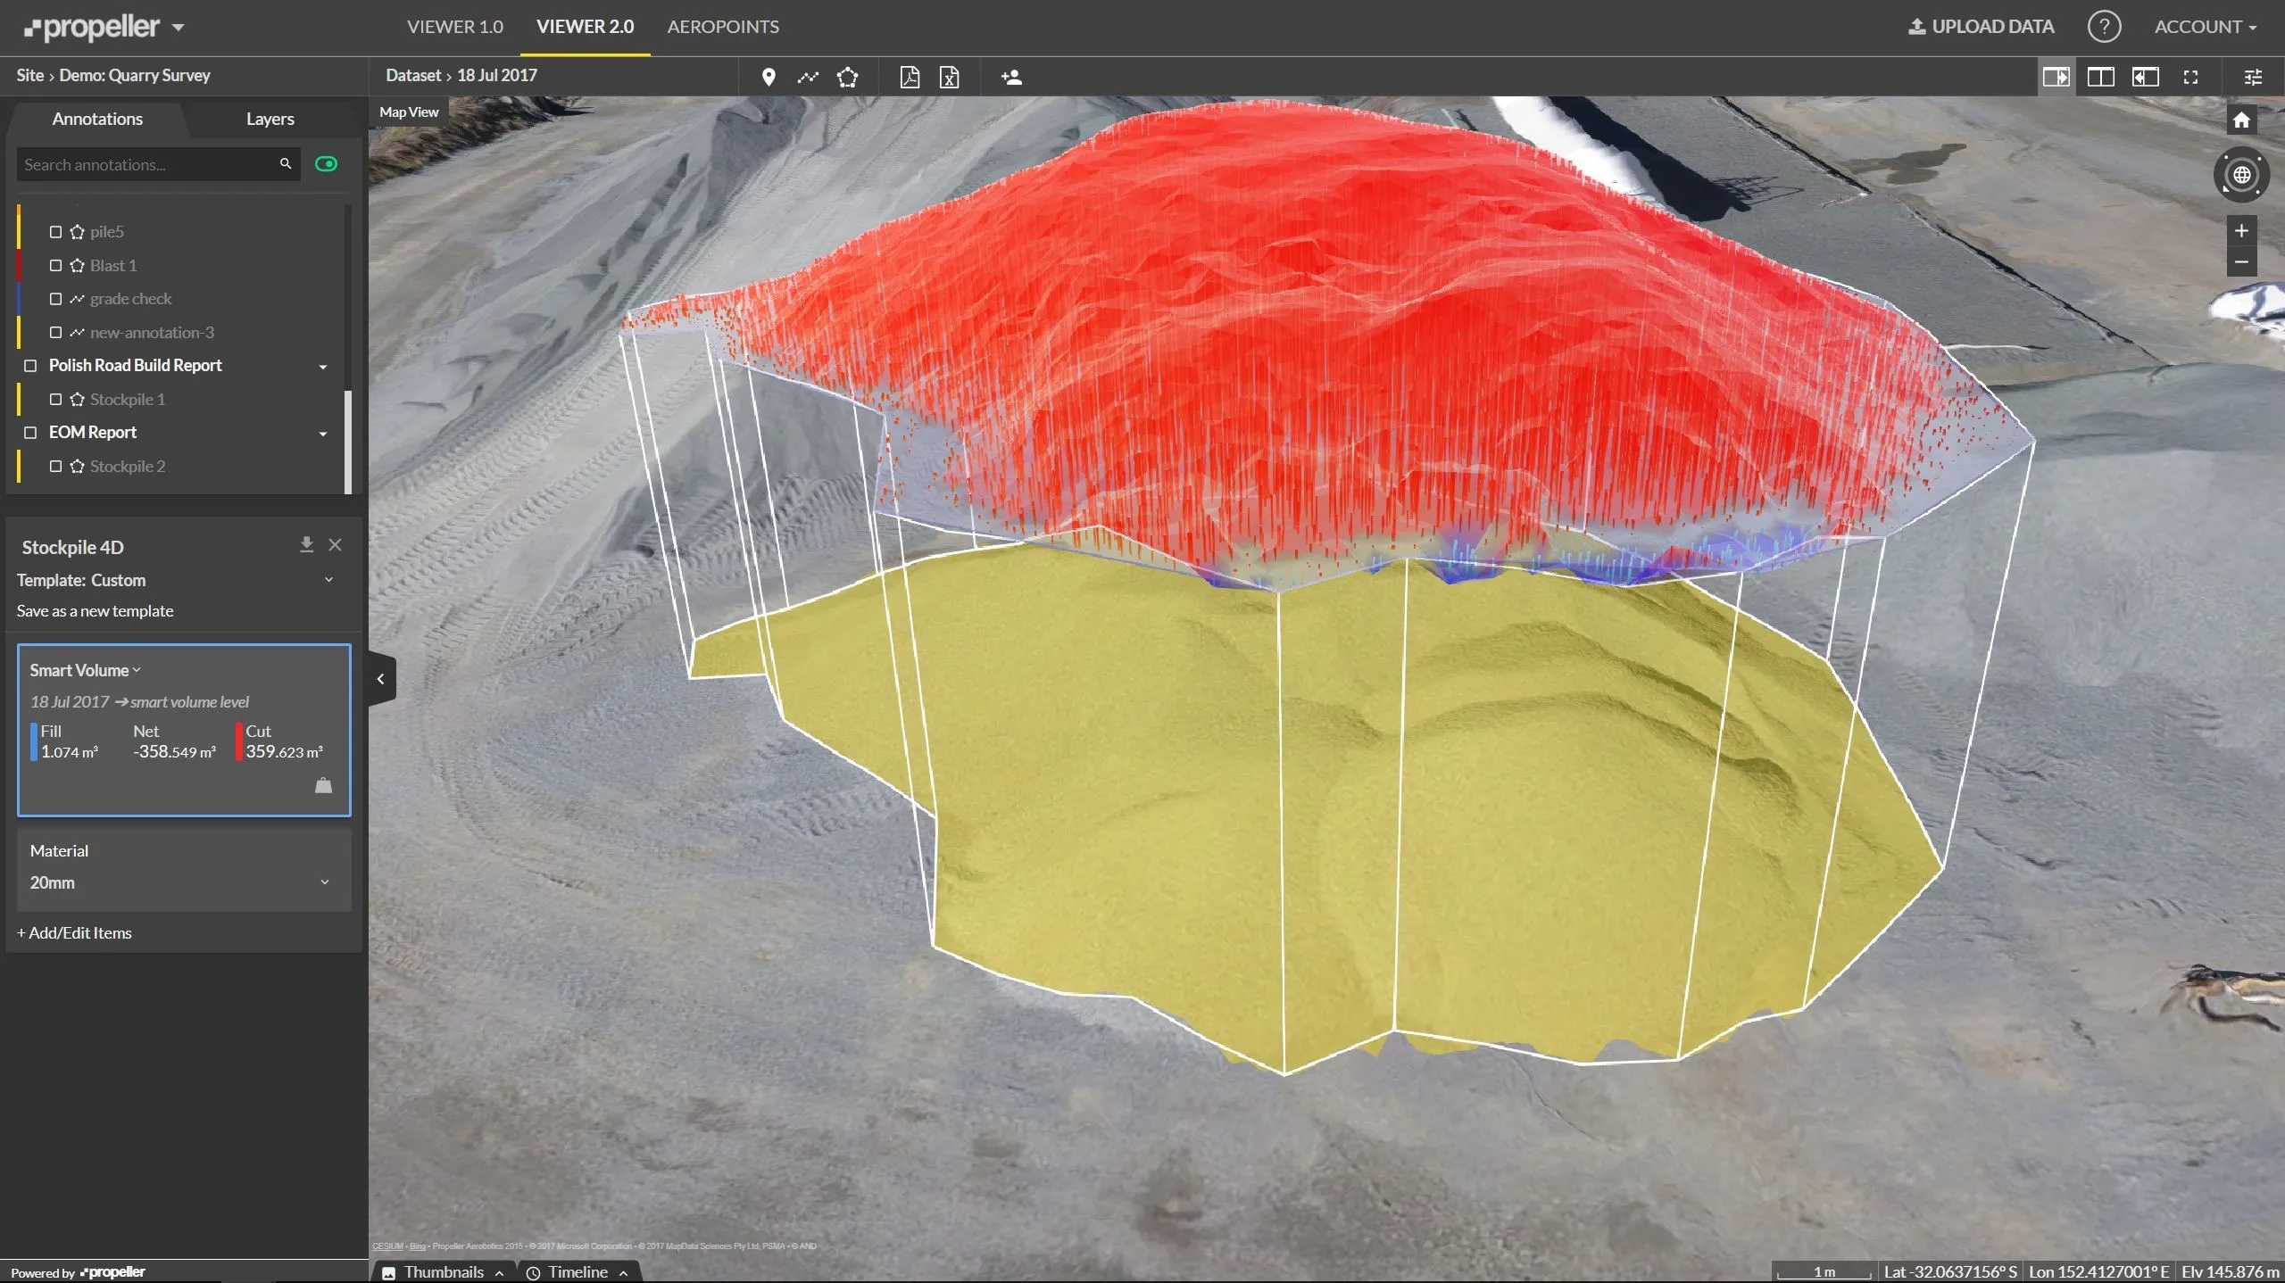
Task: Check the grade check annotation checkbox
Action: click(55, 299)
